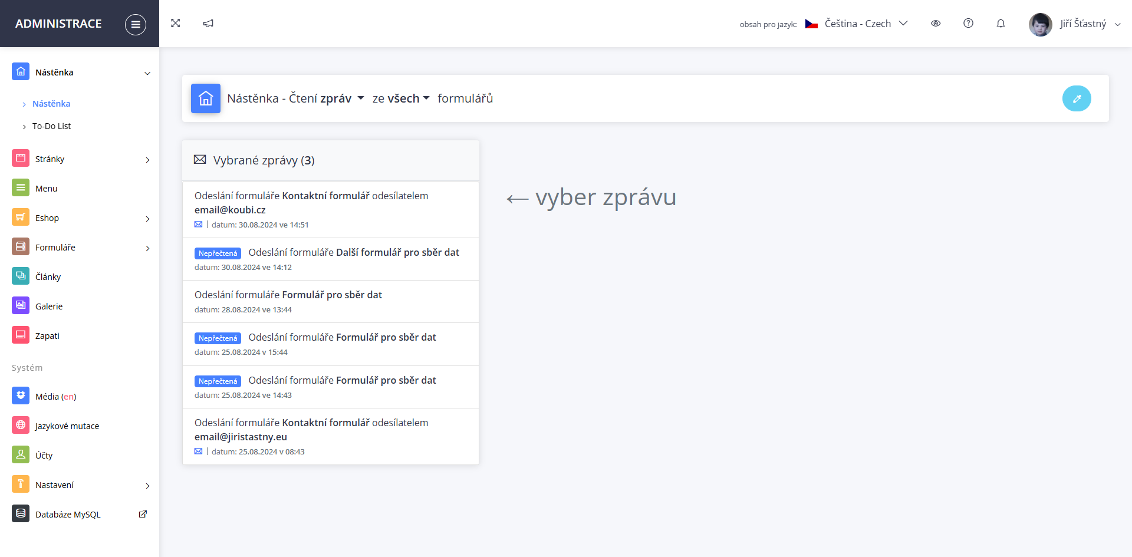
Task: Click the blue home icon in page header
Action: 206,98
